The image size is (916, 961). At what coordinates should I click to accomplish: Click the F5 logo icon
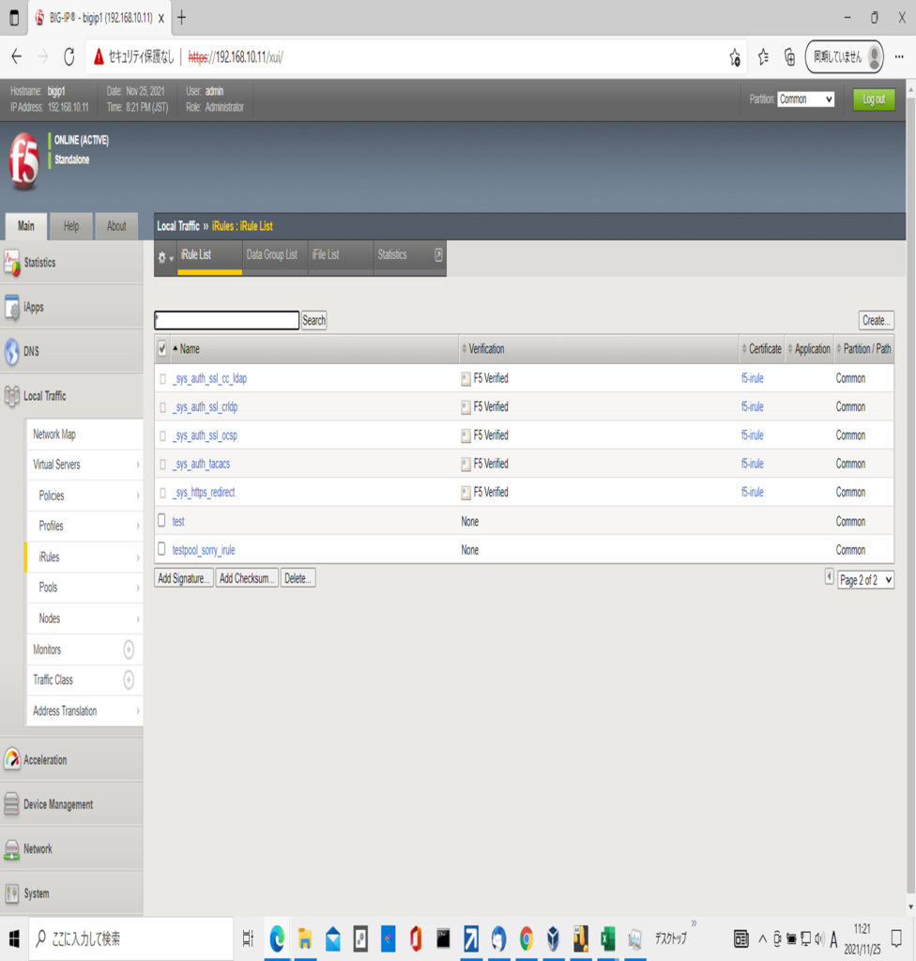tap(24, 161)
